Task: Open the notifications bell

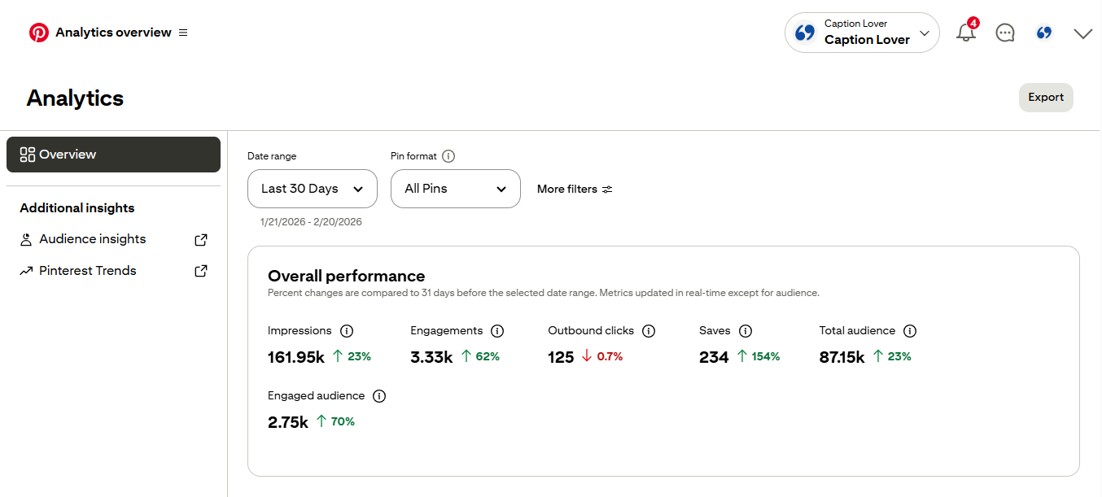Action: 965,33
